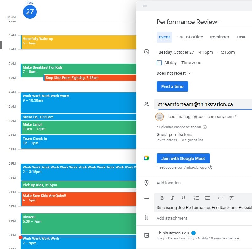The image size is (252, 249).
Task: Open the Hopefully Wake up event
Action: [78, 42]
